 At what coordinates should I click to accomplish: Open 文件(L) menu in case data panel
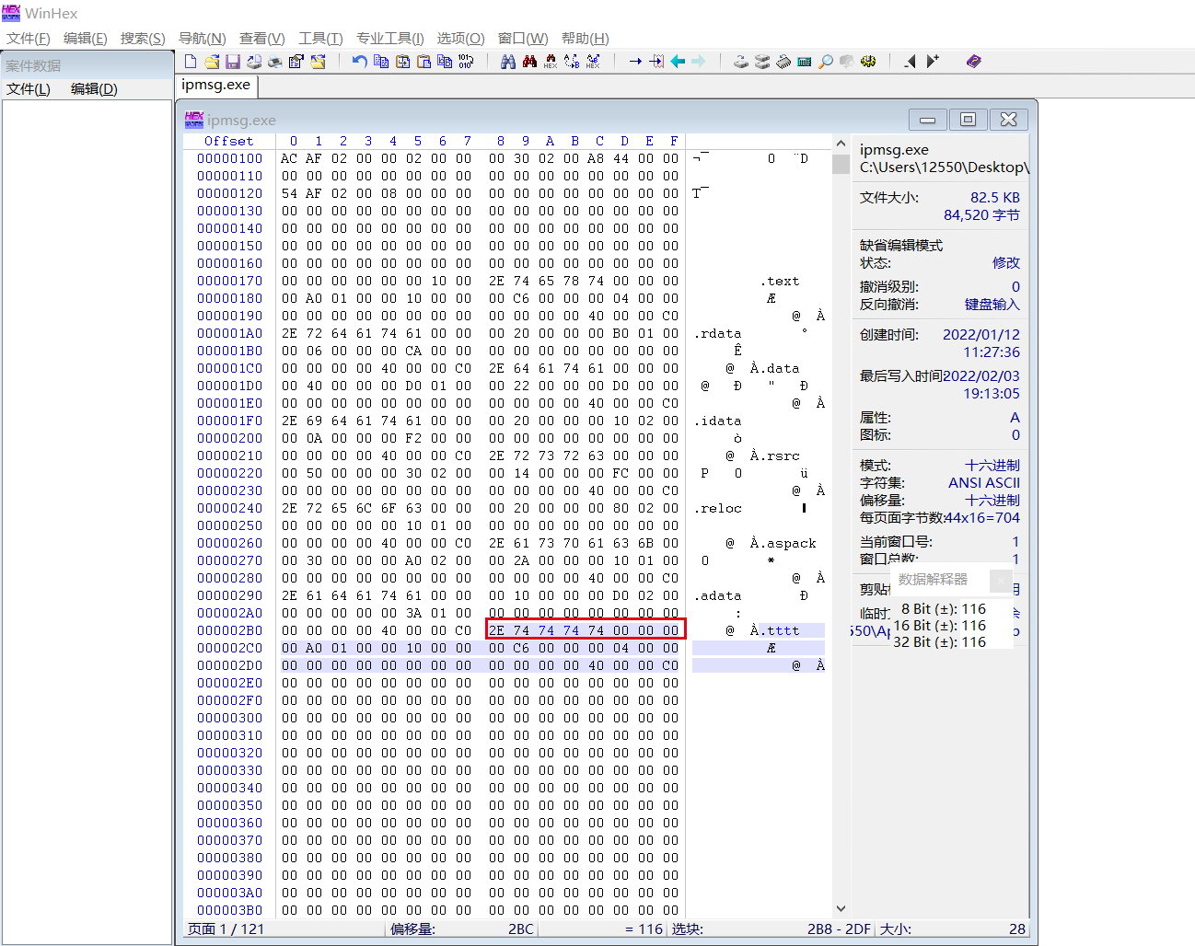tap(29, 88)
